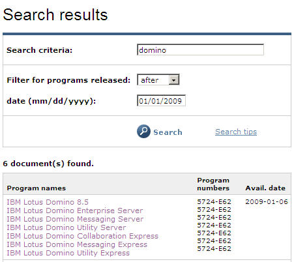The image size is (294, 262).
Task: Click the Search results page heading
Action: coord(55,15)
